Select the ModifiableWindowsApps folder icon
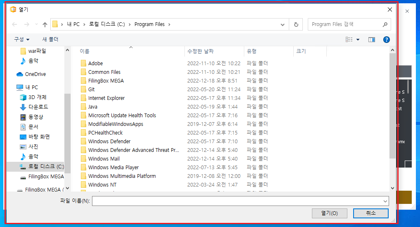The image size is (420, 227). (83, 124)
